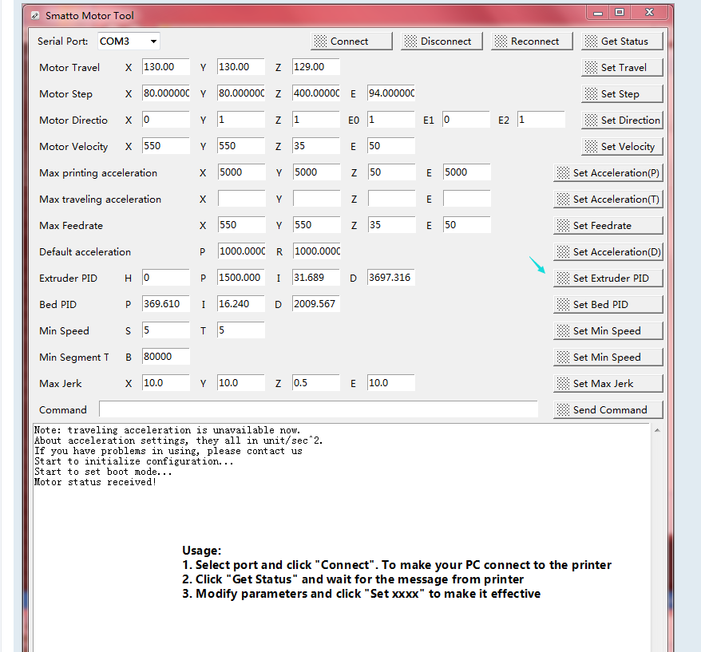
Task: Hit the Reconnect button
Action: (526, 41)
